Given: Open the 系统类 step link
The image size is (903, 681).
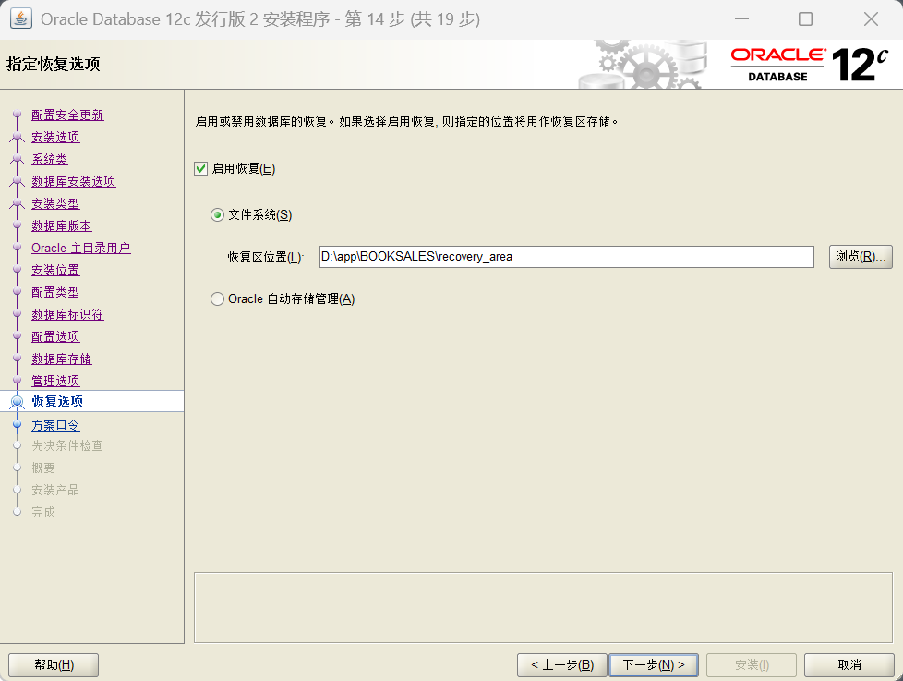Looking at the screenshot, I should 50,159.
